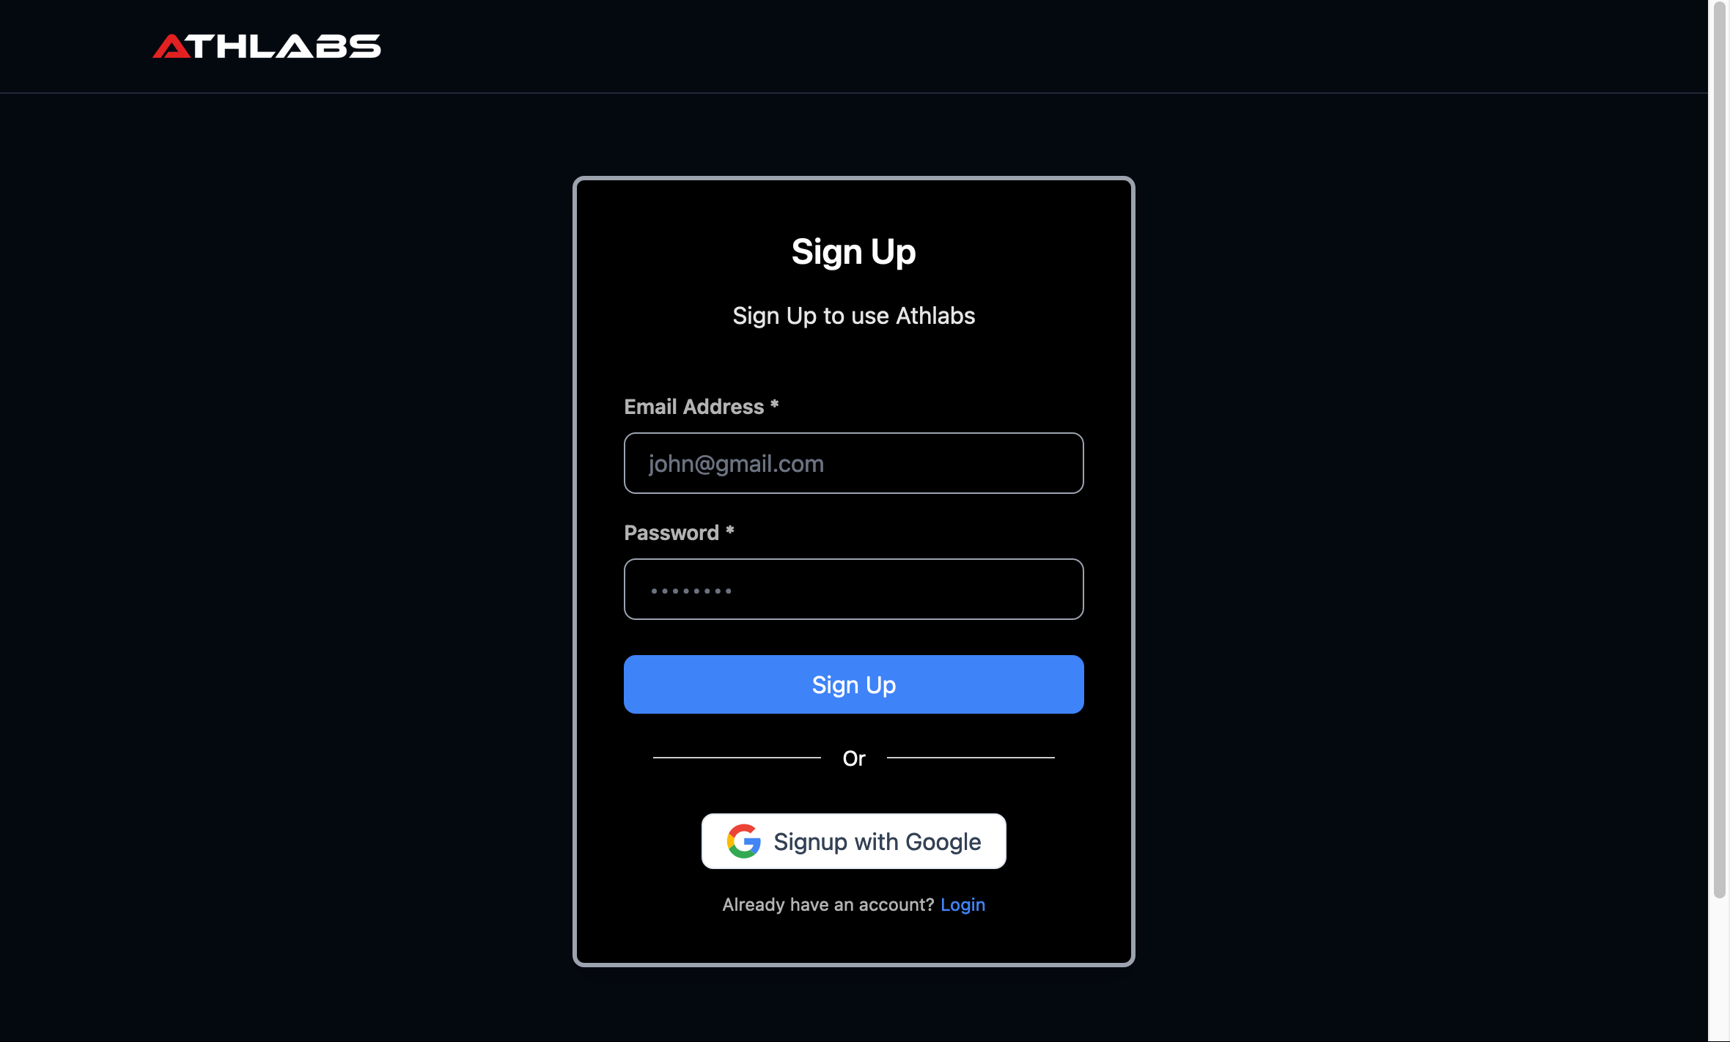Click the required asterisk beside Email Address

(774, 404)
